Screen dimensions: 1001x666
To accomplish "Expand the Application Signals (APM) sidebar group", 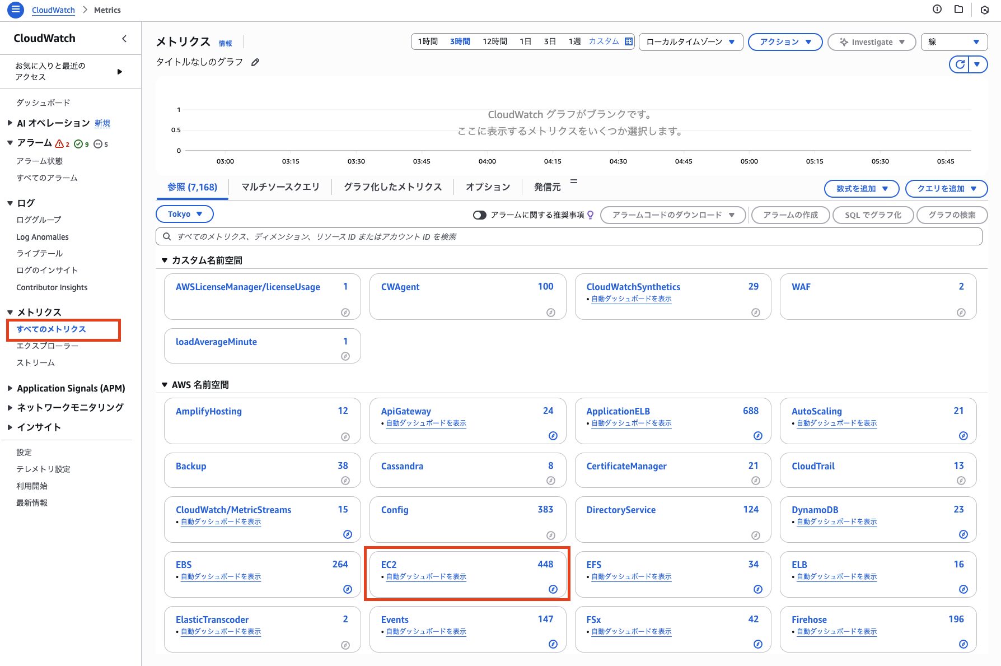I will 10,388.
